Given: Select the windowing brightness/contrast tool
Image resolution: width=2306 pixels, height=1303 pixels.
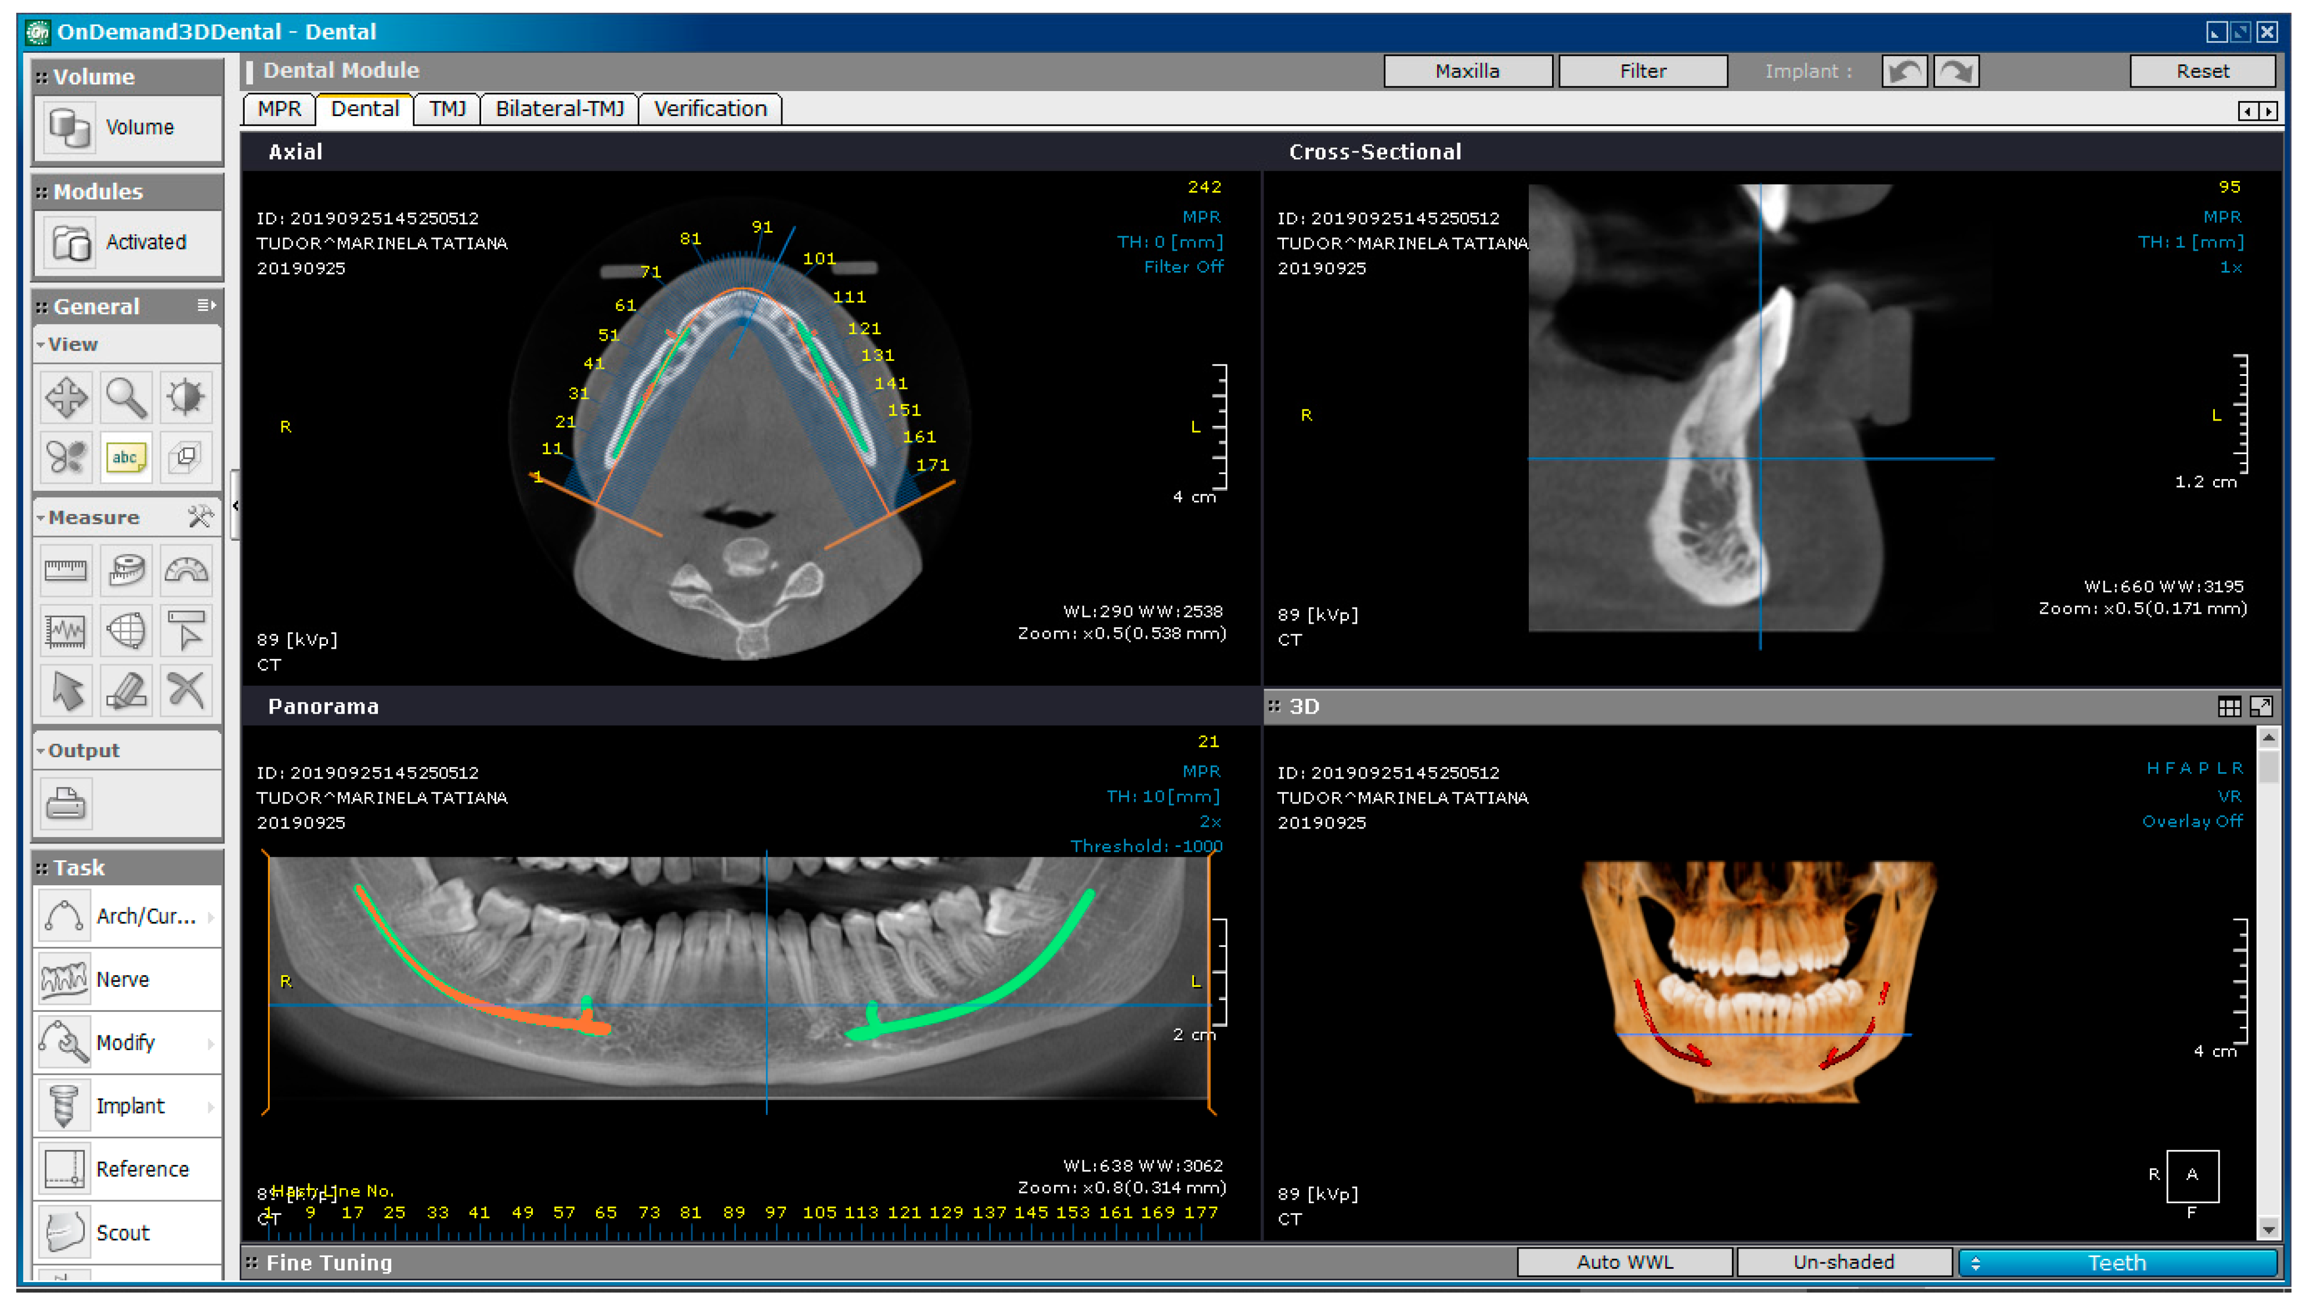Looking at the screenshot, I should 186,396.
